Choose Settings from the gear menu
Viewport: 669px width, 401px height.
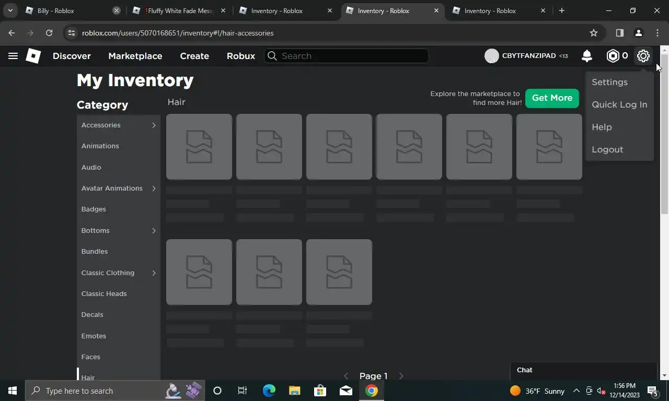point(609,82)
